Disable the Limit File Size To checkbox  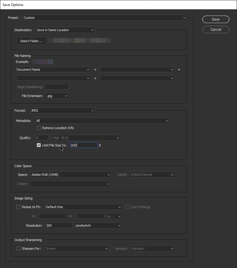[x=39, y=145]
